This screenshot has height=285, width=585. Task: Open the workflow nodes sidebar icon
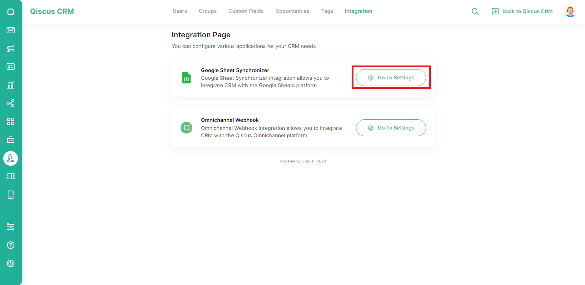click(11, 103)
